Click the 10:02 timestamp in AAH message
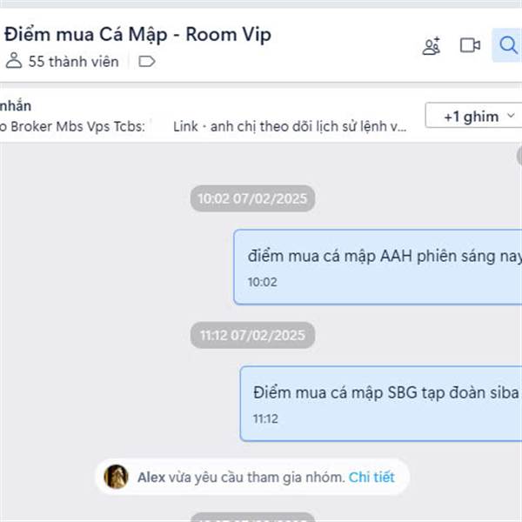 tap(263, 282)
